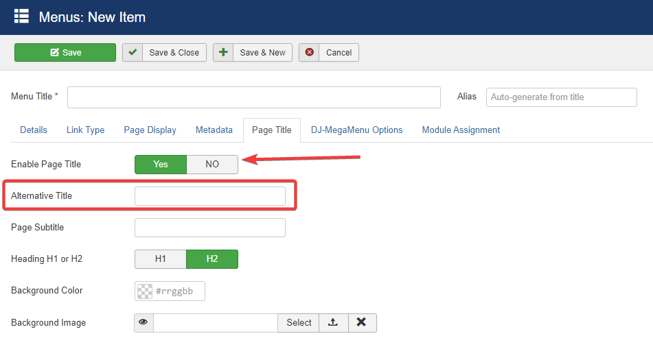Image resolution: width=653 pixels, height=349 pixels.
Task: Preview background image with eye icon
Action: tap(144, 323)
